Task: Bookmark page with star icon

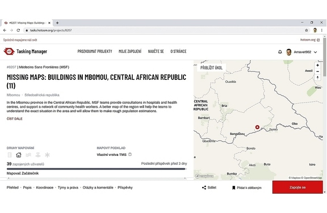Action: point(307,31)
